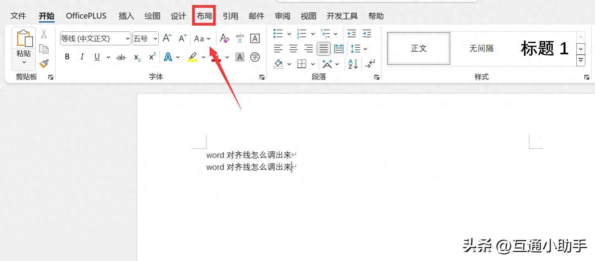Viewport: 595px width, 261px height.
Task: Apply the 标题 1 style
Action: 544,48
